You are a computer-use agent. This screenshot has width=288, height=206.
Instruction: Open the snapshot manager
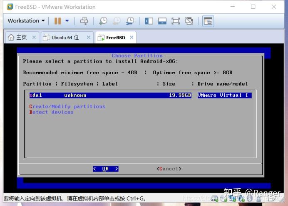130,21
